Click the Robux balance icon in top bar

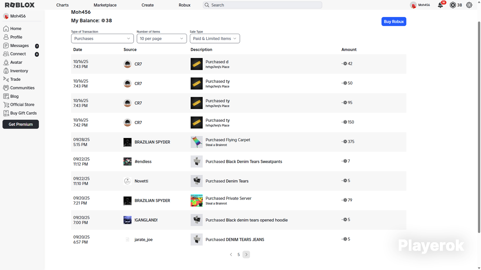[453, 5]
